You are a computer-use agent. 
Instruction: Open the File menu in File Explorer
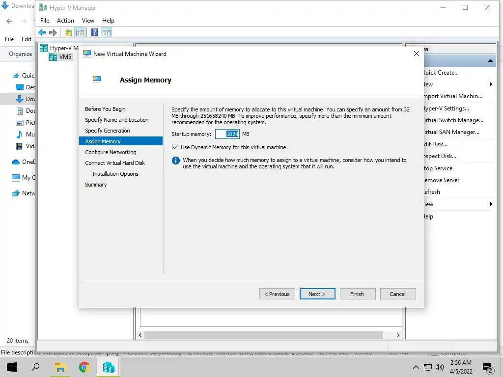pyautogui.click(x=9, y=39)
